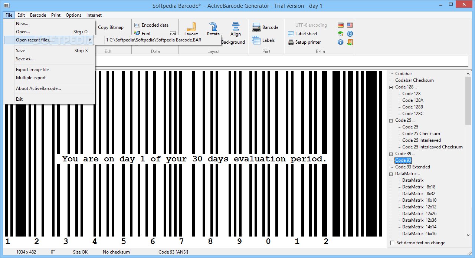The width and height of the screenshot is (475, 258).
Task: Select DataMatrix 12x36
Action: (419, 220)
